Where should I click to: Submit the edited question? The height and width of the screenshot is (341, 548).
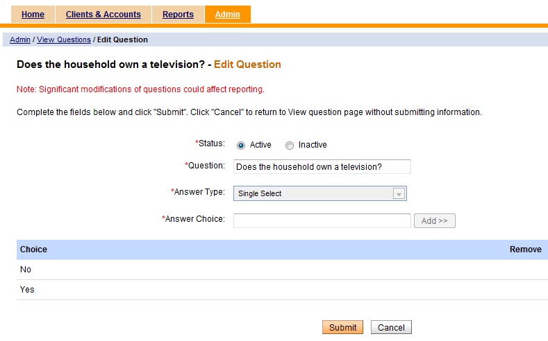click(x=342, y=327)
